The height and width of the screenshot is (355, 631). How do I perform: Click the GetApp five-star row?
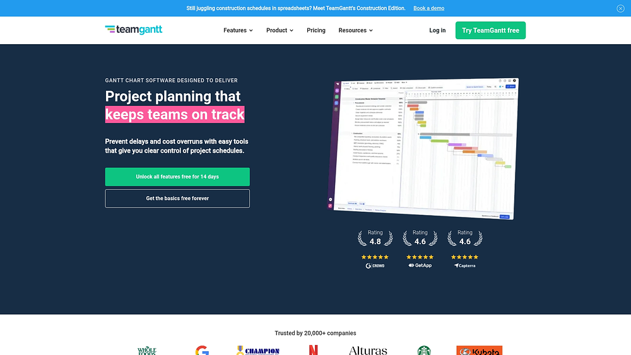point(420,257)
